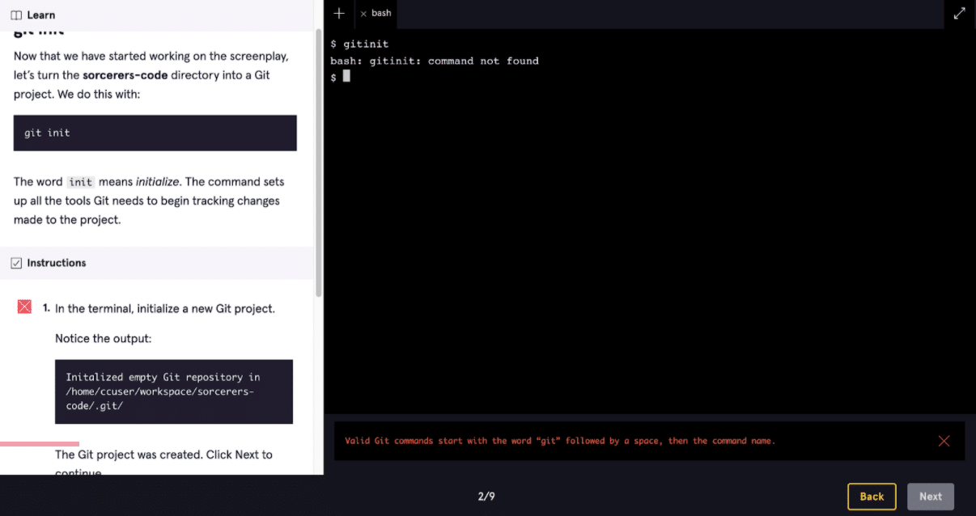Click the failed red X checkbox for step 1
Viewport: 976px width, 516px height.
24,307
